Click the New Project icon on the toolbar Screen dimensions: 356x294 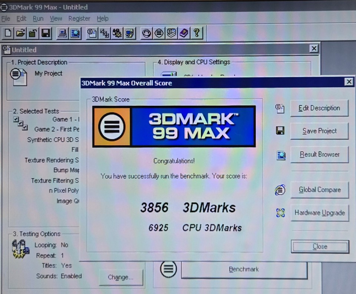pyautogui.click(x=8, y=33)
